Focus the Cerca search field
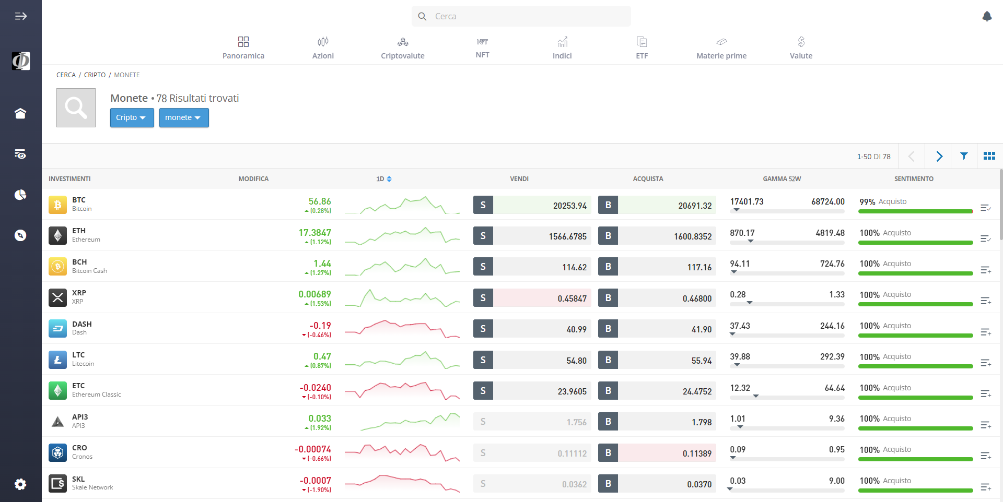This screenshot has height=502, width=1003. (521, 16)
